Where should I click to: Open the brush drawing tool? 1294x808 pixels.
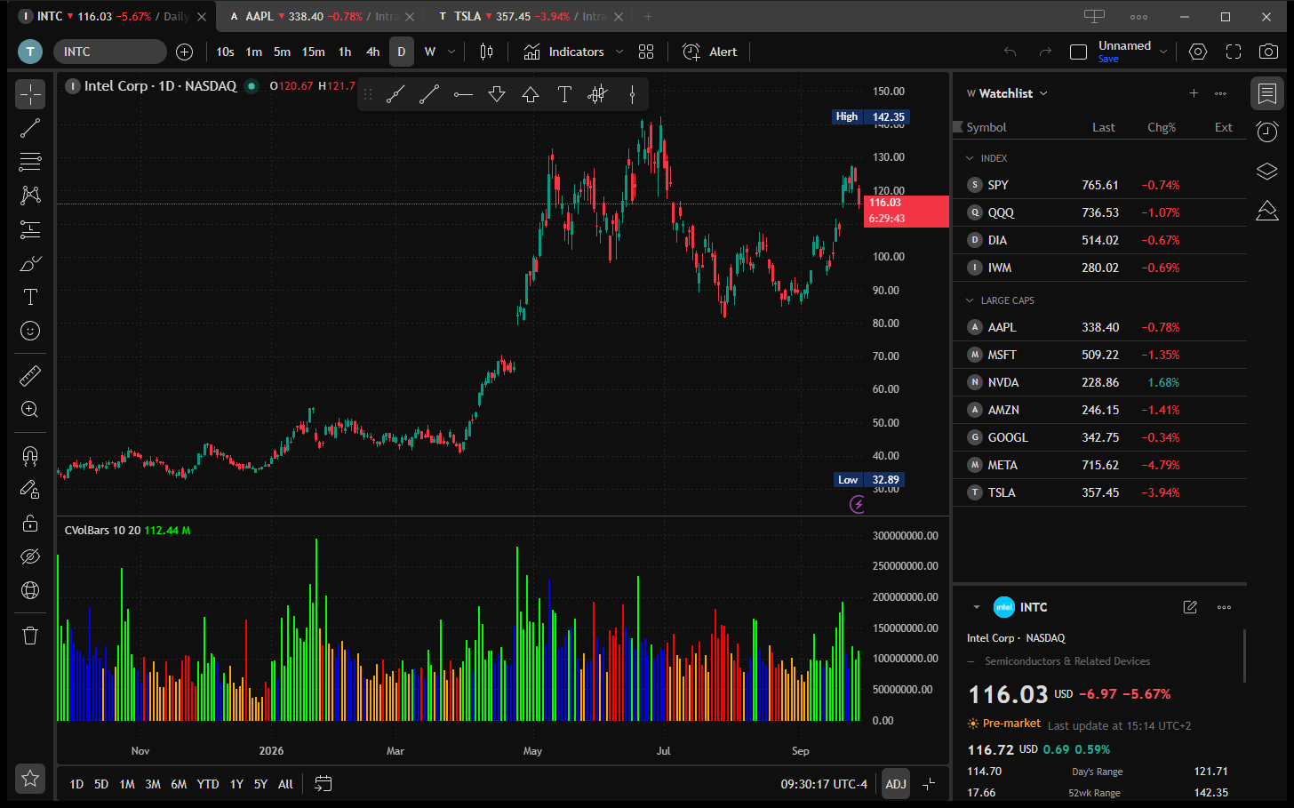(30, 264)
